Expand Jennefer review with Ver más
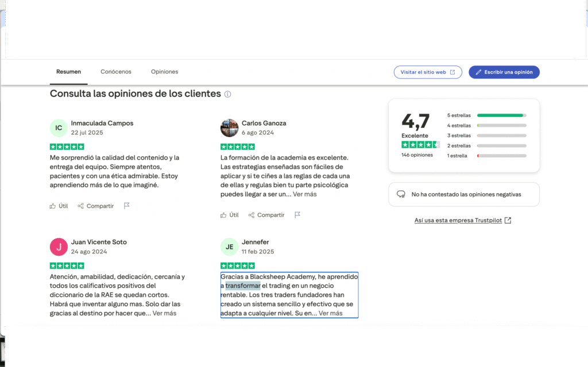 [330, 313]
